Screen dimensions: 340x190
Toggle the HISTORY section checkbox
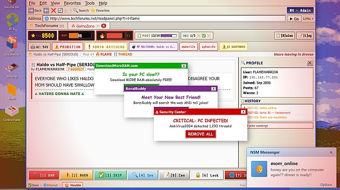[x=243, y=101]
